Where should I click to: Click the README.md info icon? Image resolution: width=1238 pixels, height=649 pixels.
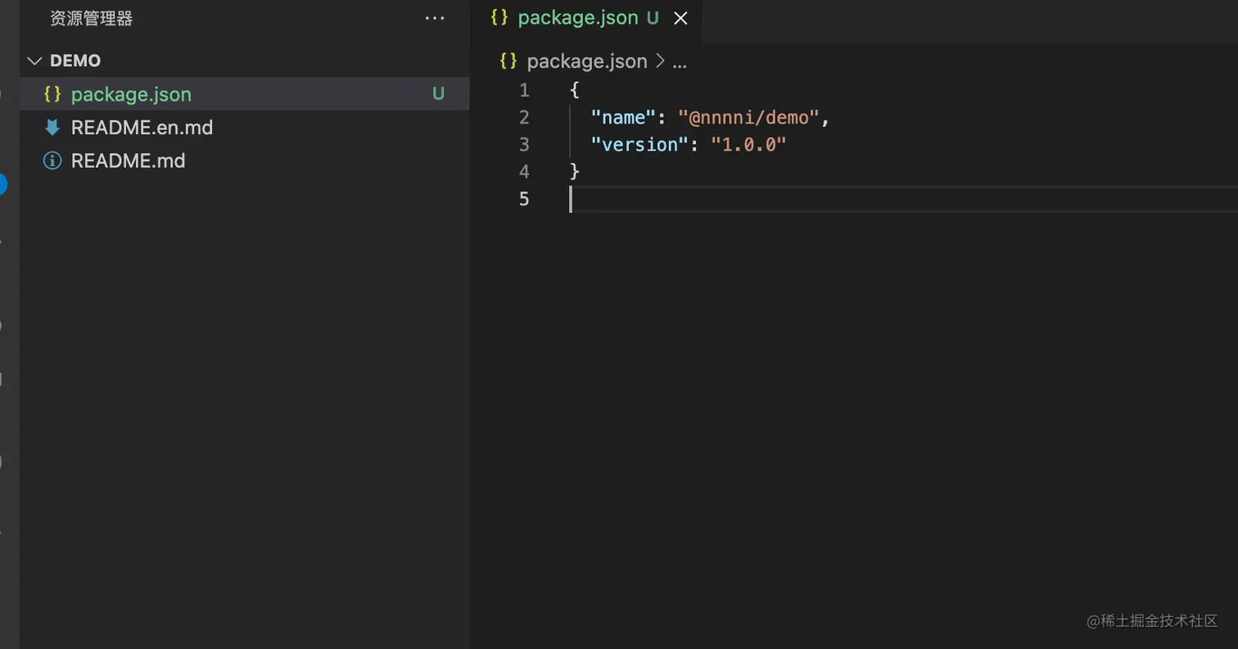[x=52, y=161]
